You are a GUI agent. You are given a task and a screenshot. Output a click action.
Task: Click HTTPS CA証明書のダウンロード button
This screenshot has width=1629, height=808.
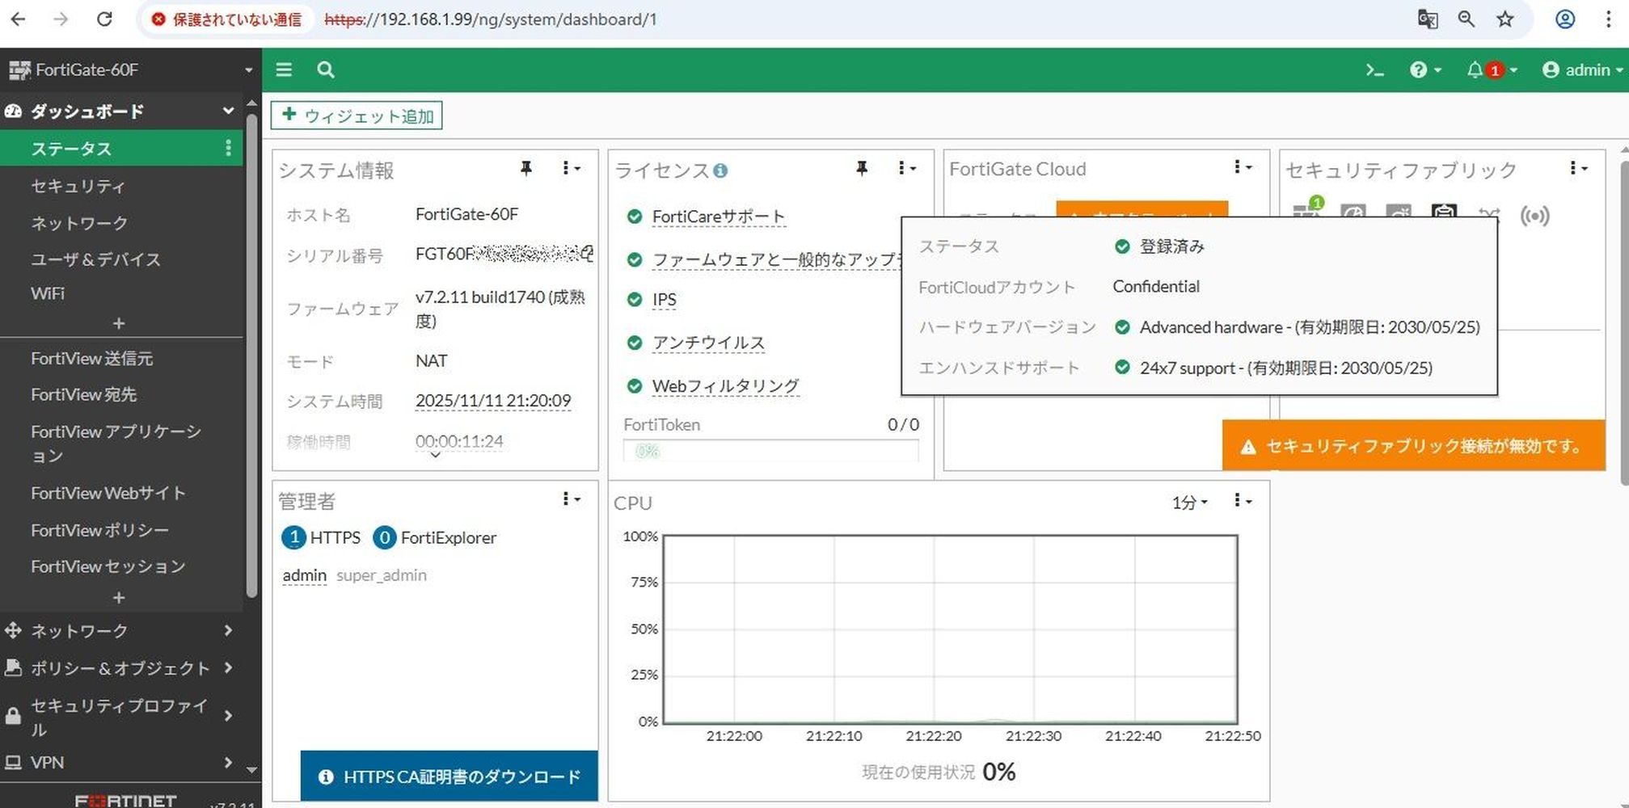[x=449, y=776]
